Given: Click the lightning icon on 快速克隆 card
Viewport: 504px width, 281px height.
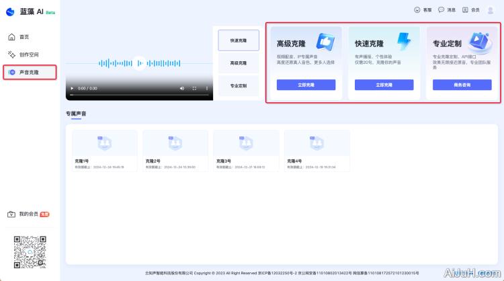Looking at the screenshot, I should (405, 42).
